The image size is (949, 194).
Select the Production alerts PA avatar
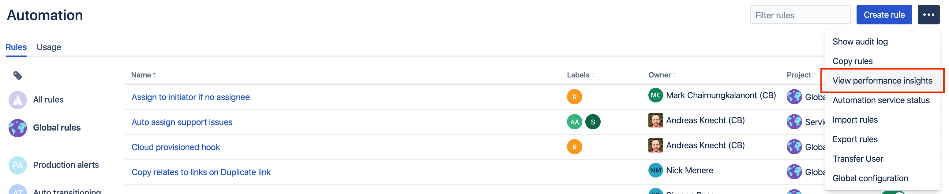pos(18,165)
